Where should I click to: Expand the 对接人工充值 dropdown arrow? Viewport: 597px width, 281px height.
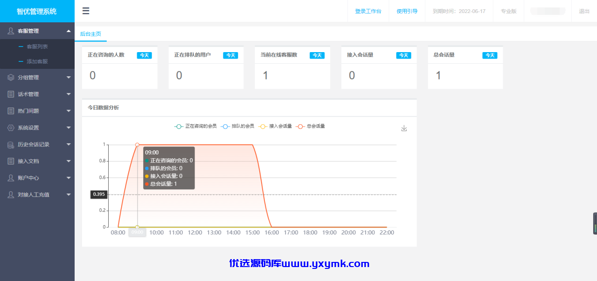[x=69, y=194]
